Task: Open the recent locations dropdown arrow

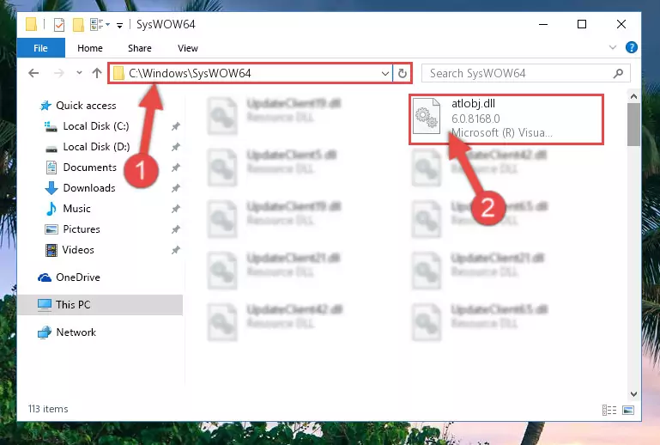Action: (x=79, y=73)
